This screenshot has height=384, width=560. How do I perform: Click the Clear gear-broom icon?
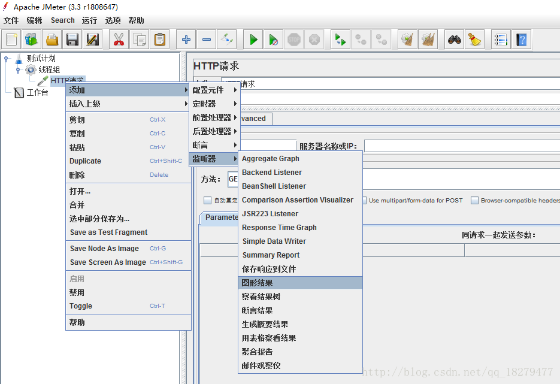(x=407, y=40)
